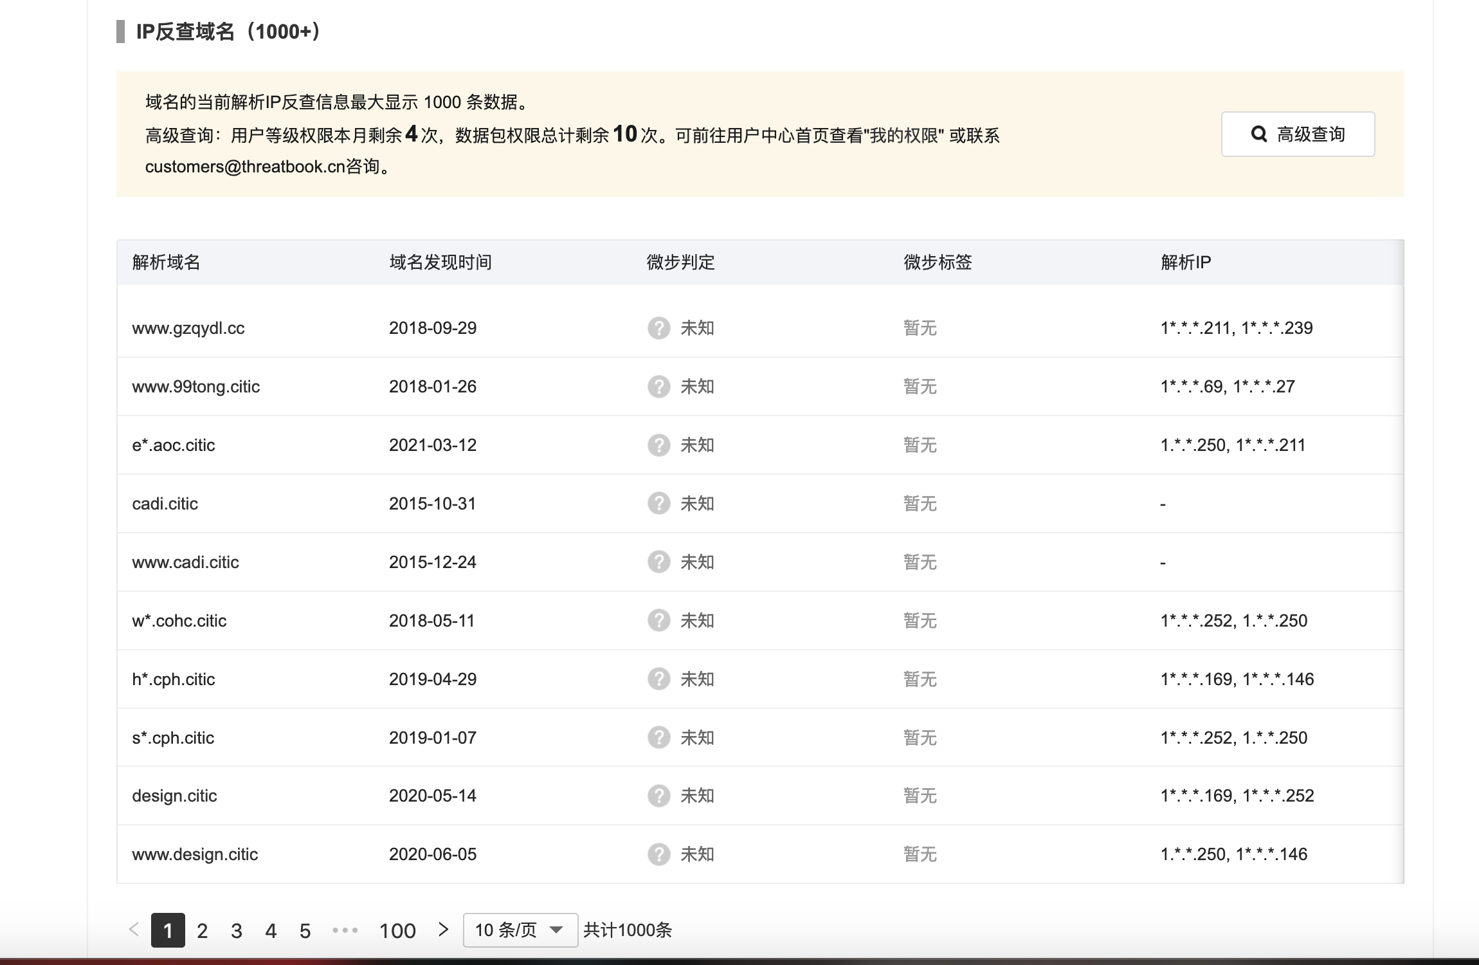Image resolution: width=1479 pixels, height=965 pixels.
Task: Click question mark icon for e*.aoc.citic
Action: 658,445
